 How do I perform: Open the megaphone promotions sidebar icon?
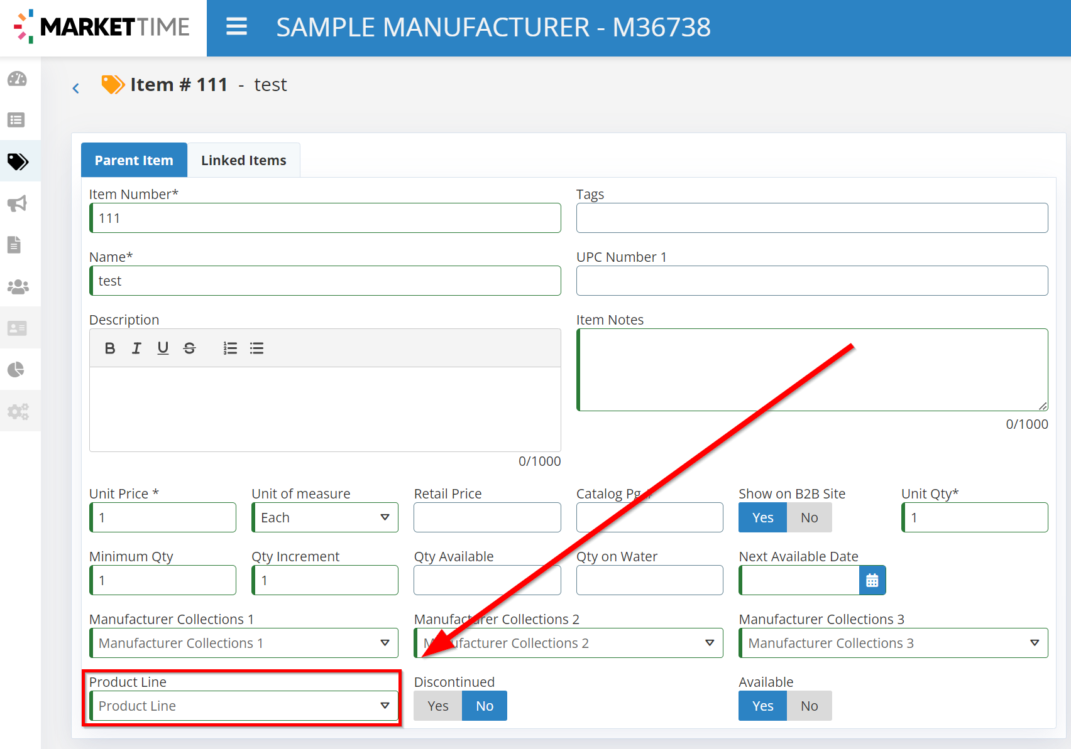17,203
